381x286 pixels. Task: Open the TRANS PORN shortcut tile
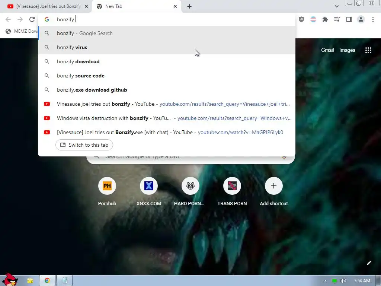point(232,192)
